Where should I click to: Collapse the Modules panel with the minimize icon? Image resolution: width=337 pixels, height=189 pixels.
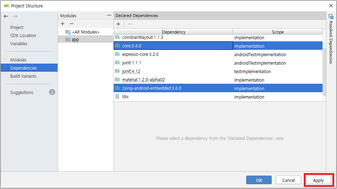coord(109,16)
